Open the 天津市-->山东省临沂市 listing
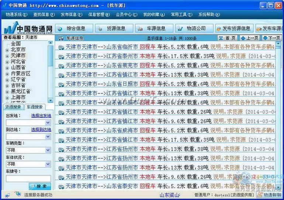Screen dimensions: 284x200 click(102, 47)
